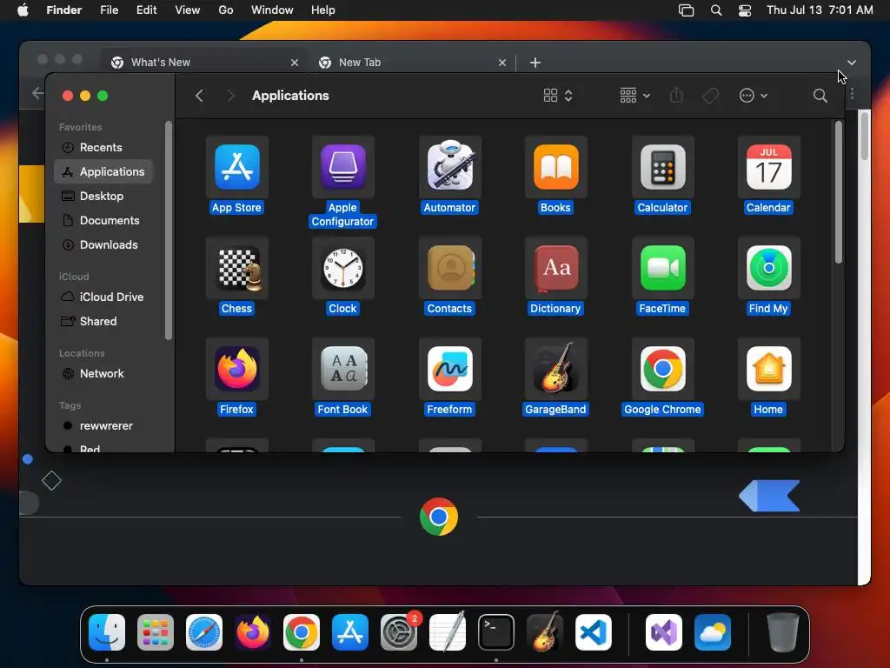Select Desktop in the sidebar
The width and height of the screenshot is (890, 668).
[103, 196]
